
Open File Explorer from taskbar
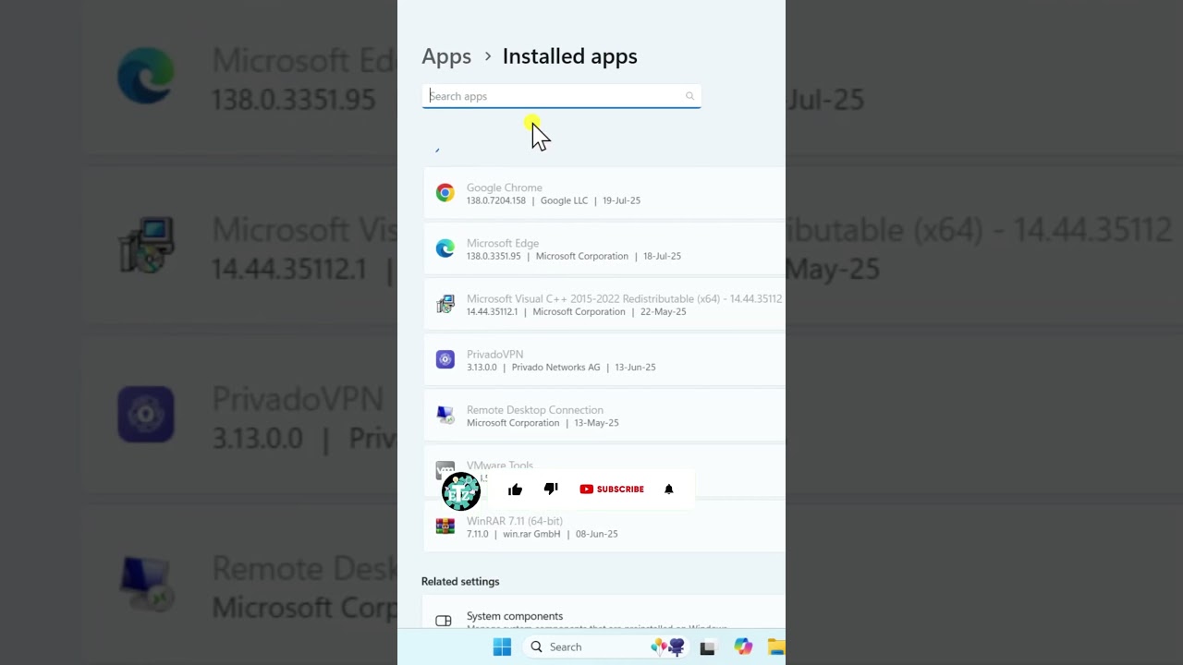pyautogui.click(x=776, y=647)
